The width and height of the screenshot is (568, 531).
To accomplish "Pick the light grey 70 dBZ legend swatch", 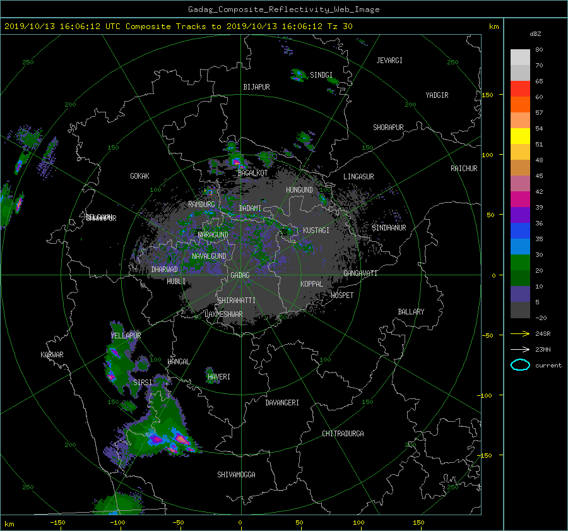I will coord(520,57).
